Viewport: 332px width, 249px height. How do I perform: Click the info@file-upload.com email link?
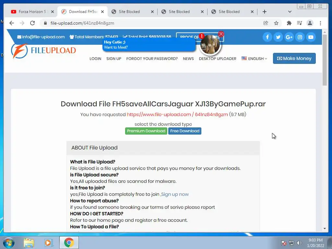[41, 37]
